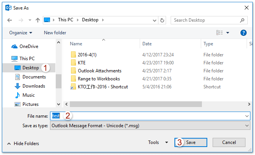Open the Save as type dropdown
Image resolution: width=255 pixels, height=155 pixels.
(150, 126)
